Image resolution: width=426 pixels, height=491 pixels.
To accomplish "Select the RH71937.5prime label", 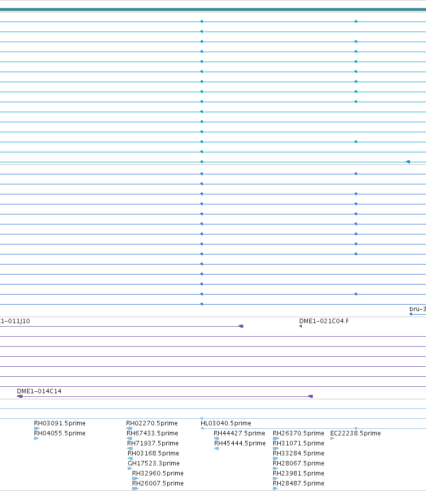I will pos(153,443).
